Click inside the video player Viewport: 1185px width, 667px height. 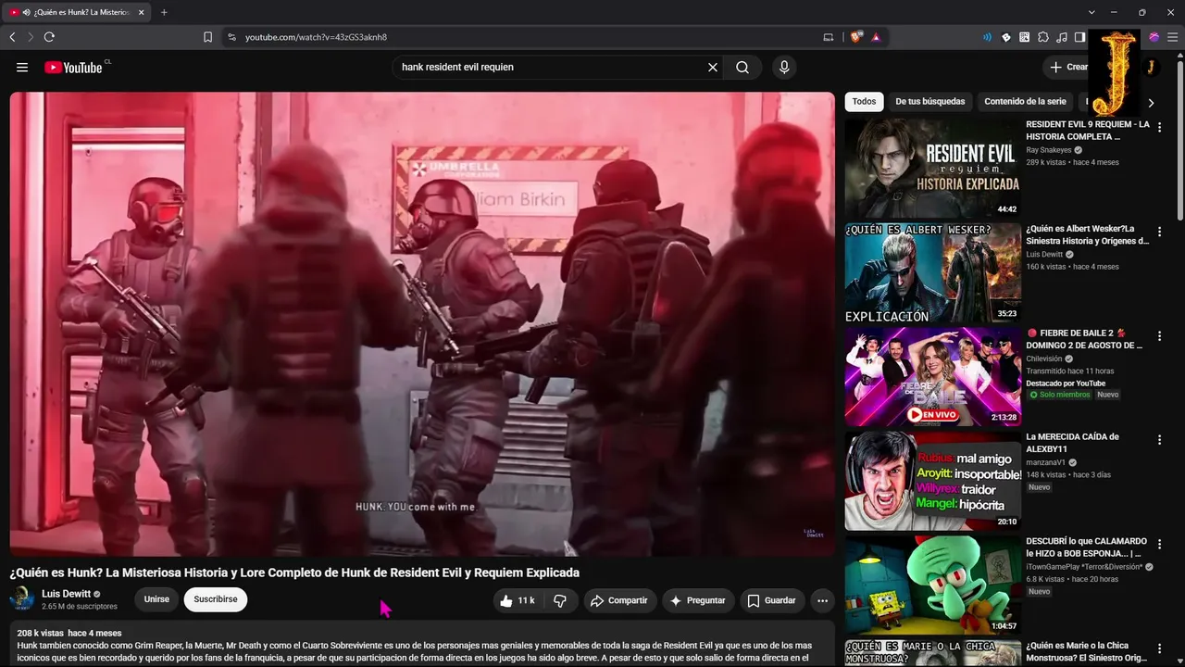click(422, 324)
